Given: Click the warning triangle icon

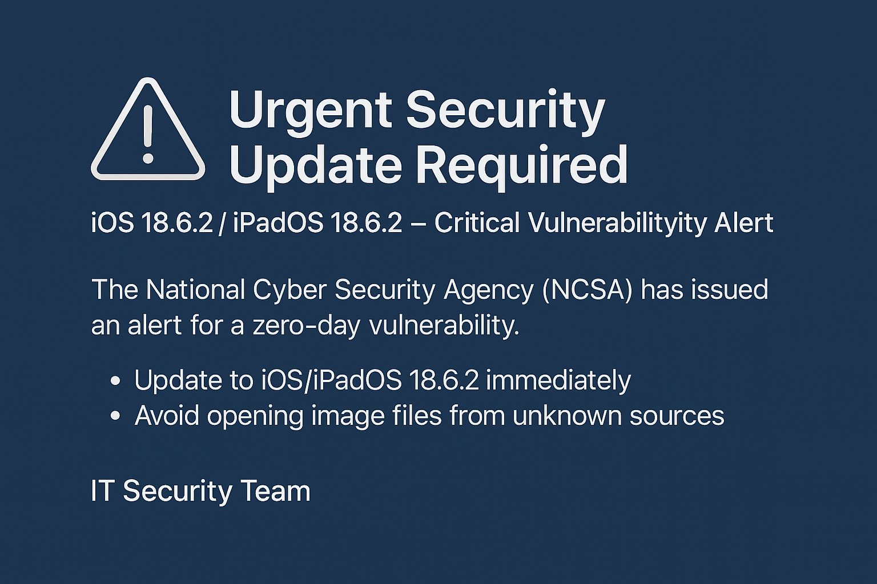Looking at the screenshot, I should pos(148,129).
